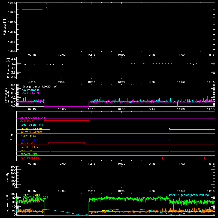
Task: Click the 128.4 tick on Pointing axis
Action: (12, 32)
